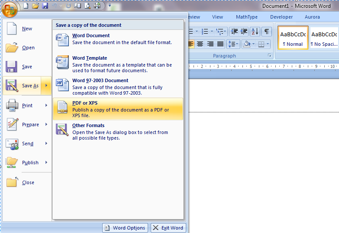Click the horizontal ruler above the page
The height and width of the screenshot is (233, 339).
(x=264, y=67)
